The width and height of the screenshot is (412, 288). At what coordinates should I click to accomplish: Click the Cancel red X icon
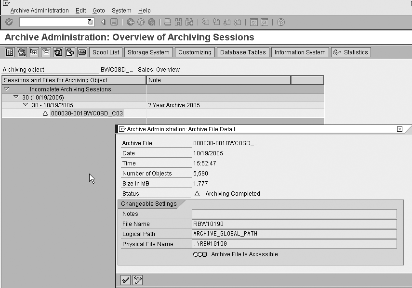point(152,22)
